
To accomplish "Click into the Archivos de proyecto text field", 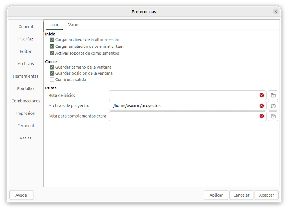I will click(184, 106).
